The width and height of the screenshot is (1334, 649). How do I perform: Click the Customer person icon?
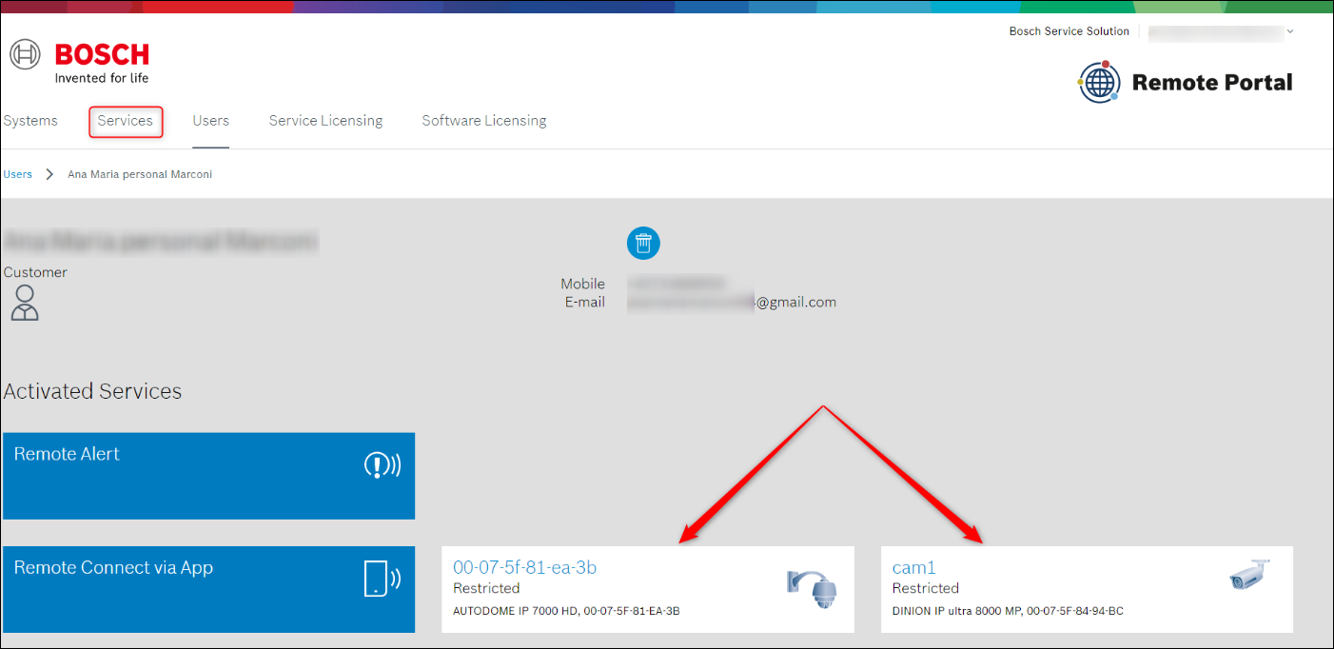tap(25, 303)
